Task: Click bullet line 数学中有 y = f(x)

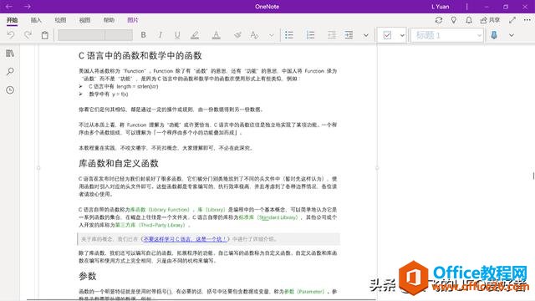Action: pyautogui.click(x=109, y=94)
